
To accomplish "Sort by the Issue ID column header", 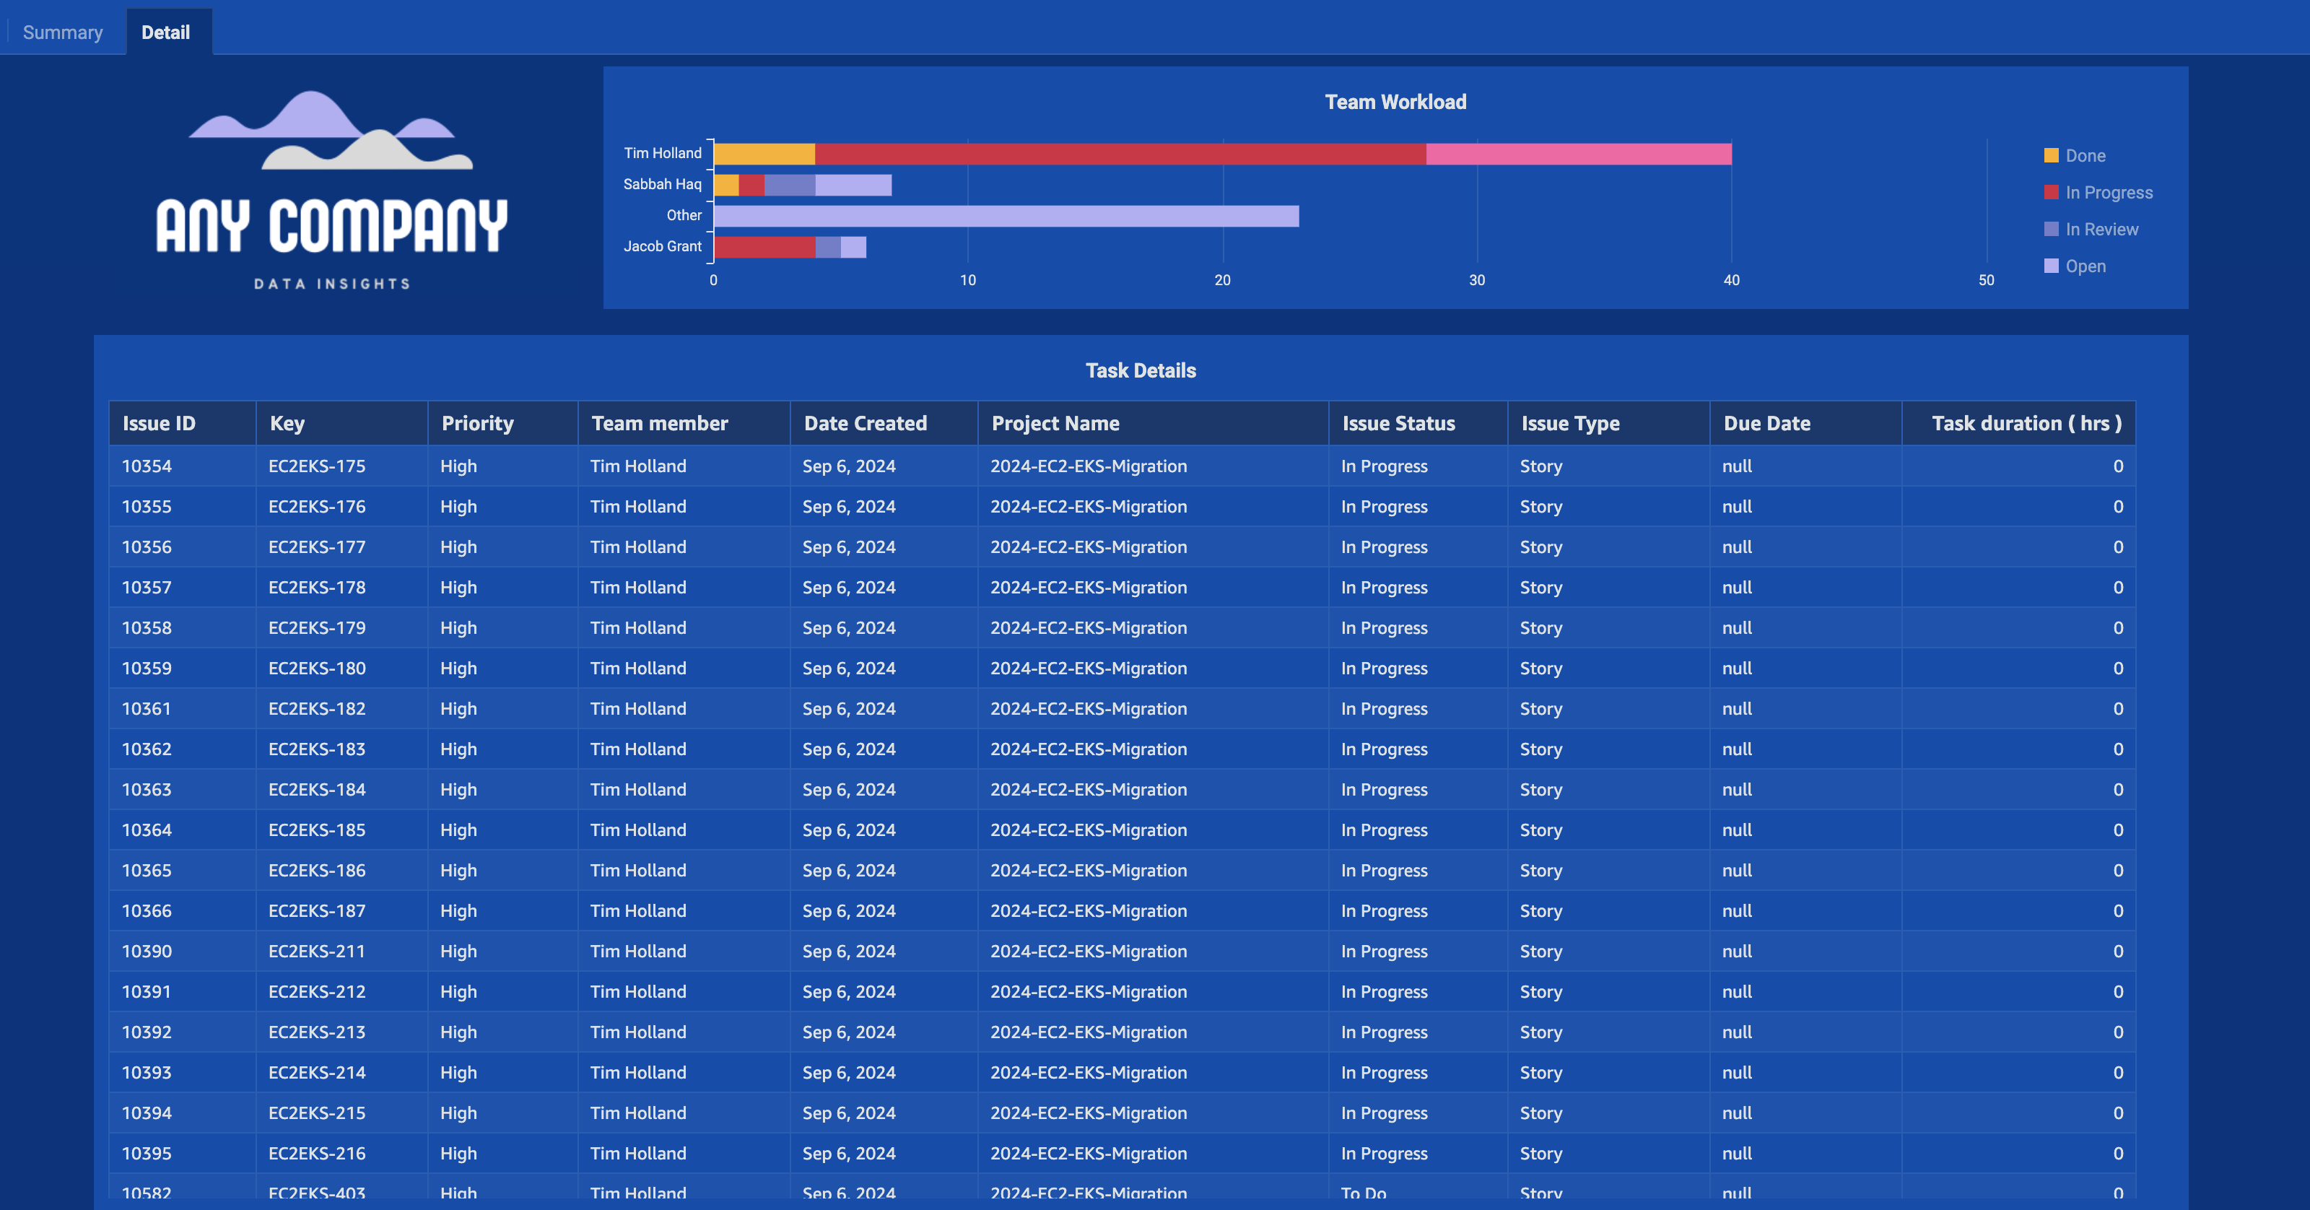I will click(159, 423).
